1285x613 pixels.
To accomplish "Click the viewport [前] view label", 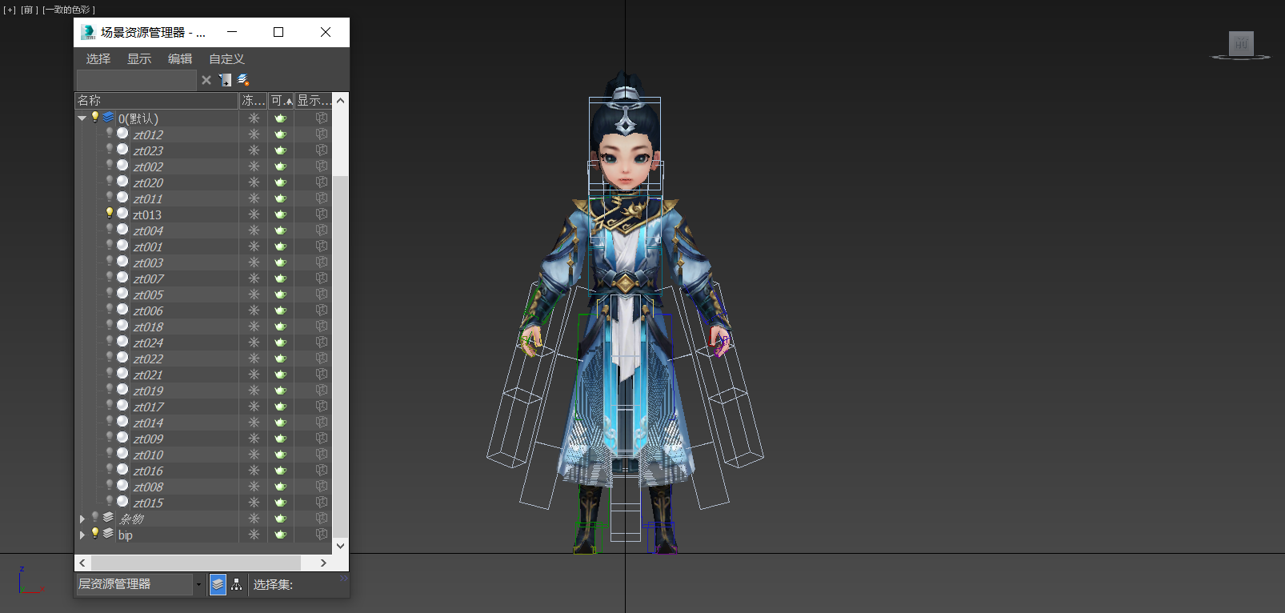I will 29,10.
